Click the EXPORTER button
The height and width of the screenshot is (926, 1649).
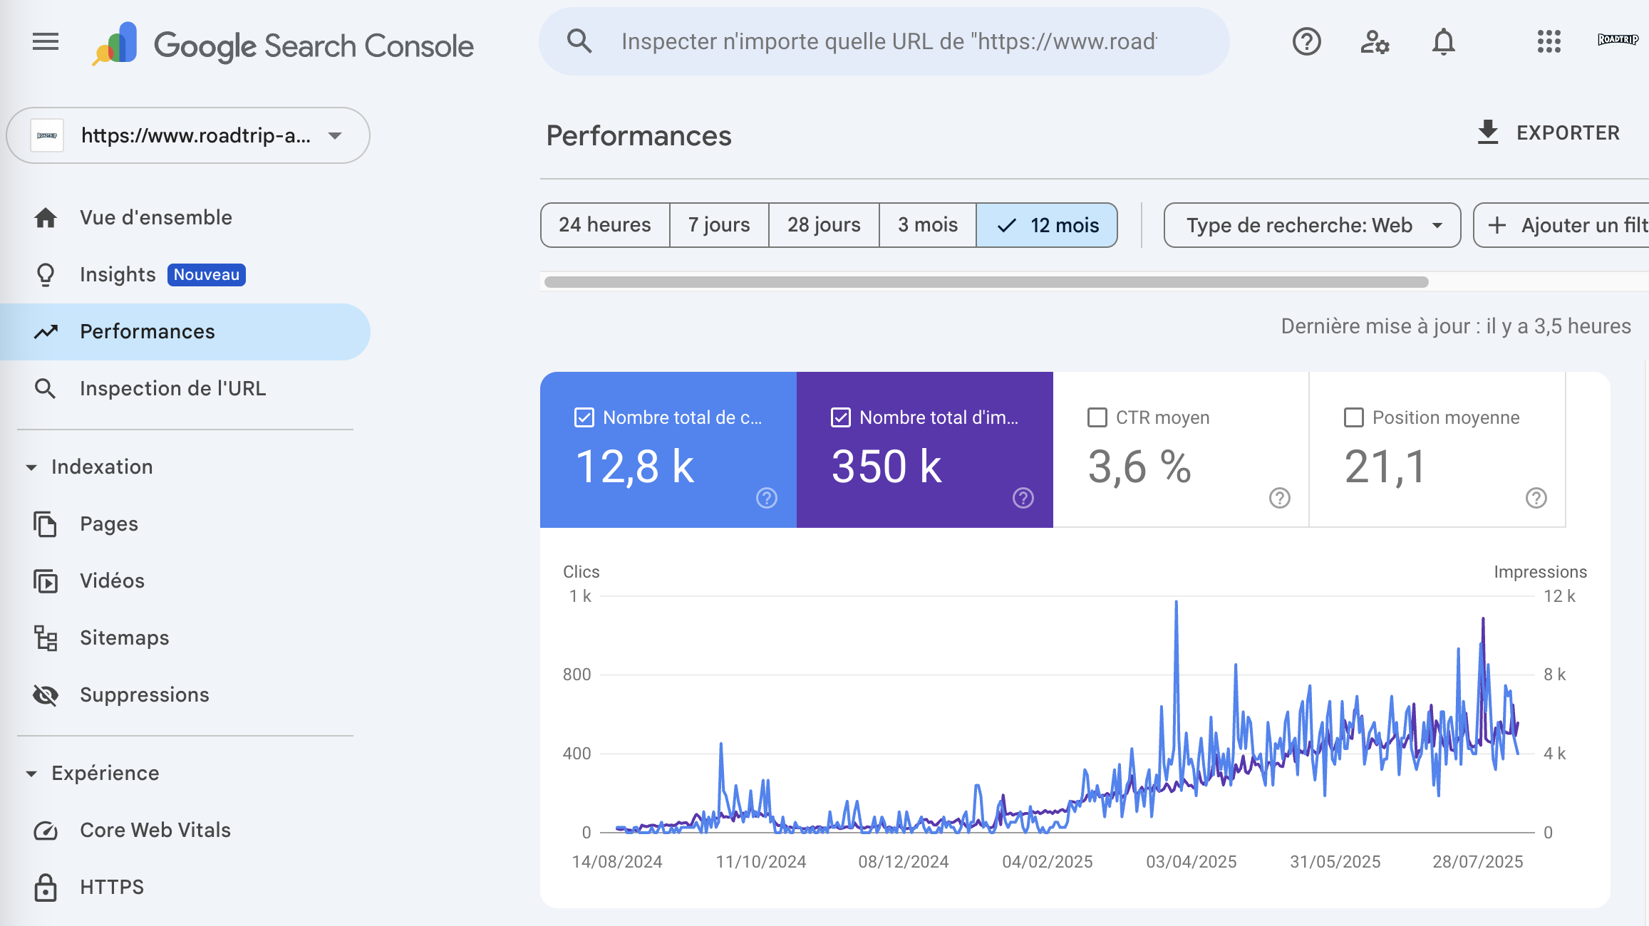click(1549, 132)
